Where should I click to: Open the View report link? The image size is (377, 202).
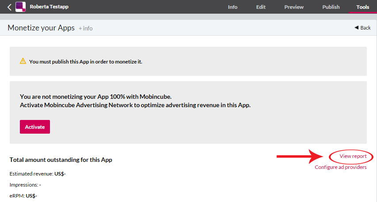tap(353, 156)
